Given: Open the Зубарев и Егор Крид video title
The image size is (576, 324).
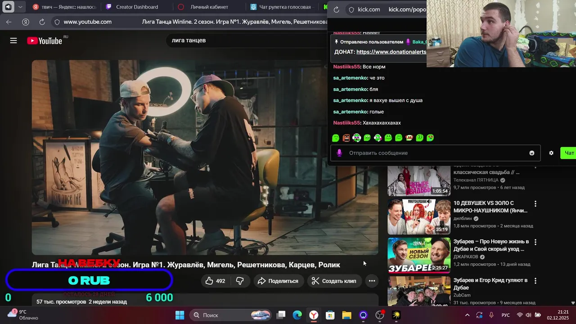Looking at the screenshot, I should coord(491,284).
